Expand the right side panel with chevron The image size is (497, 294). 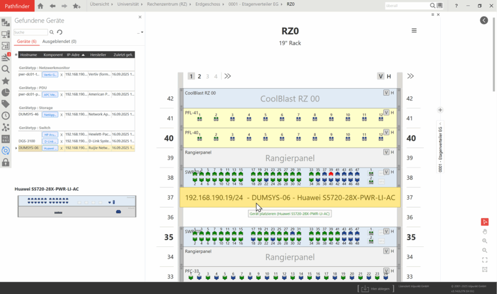tap(484, 20)
